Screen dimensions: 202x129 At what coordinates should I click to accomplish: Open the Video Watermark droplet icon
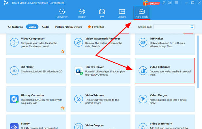tap(143, 126)
